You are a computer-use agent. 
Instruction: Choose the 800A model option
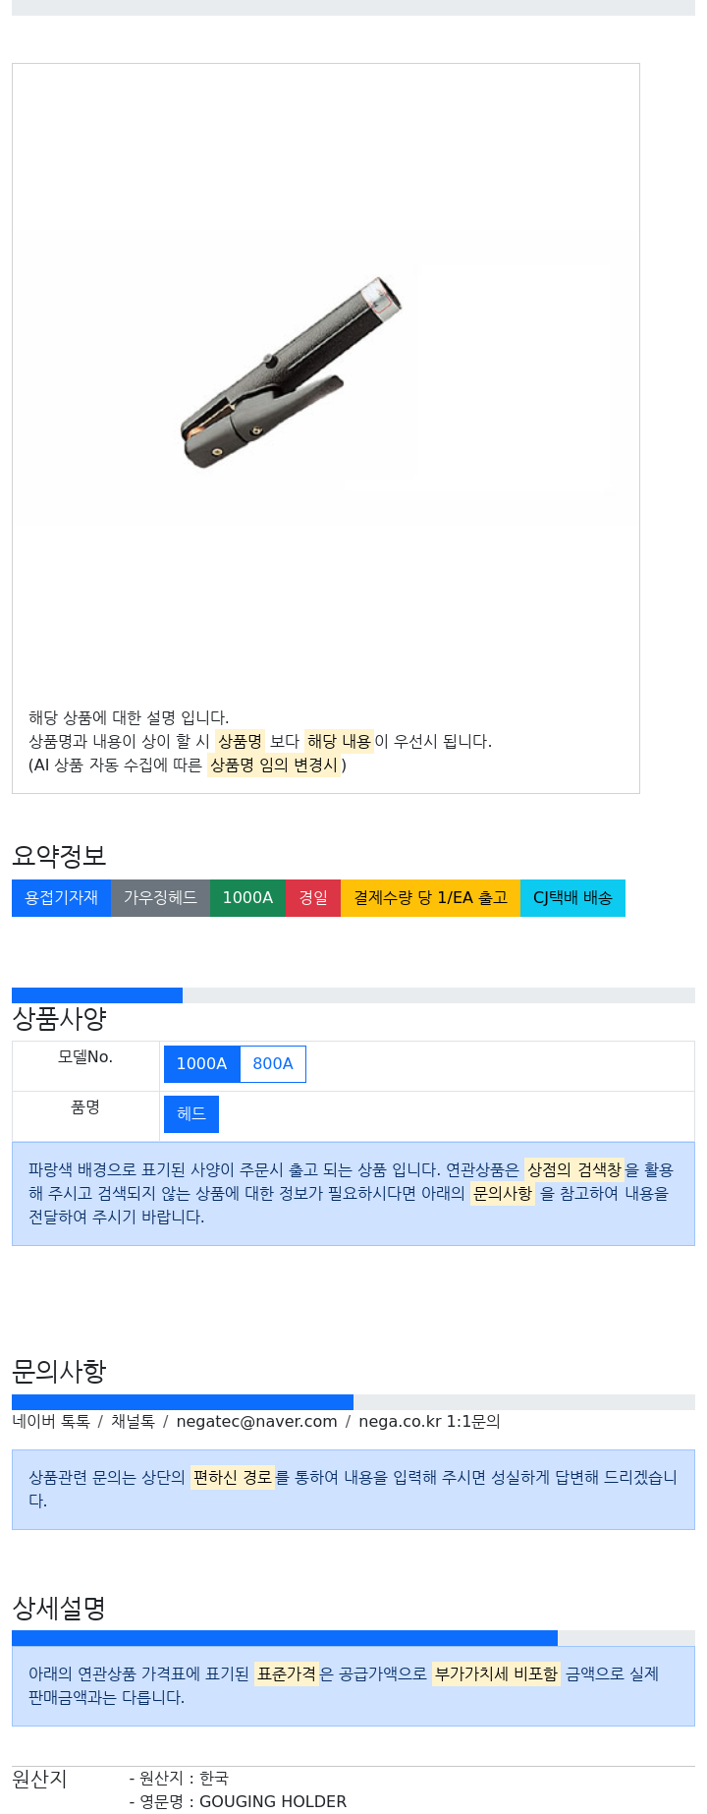click(x=273, y=1064)
